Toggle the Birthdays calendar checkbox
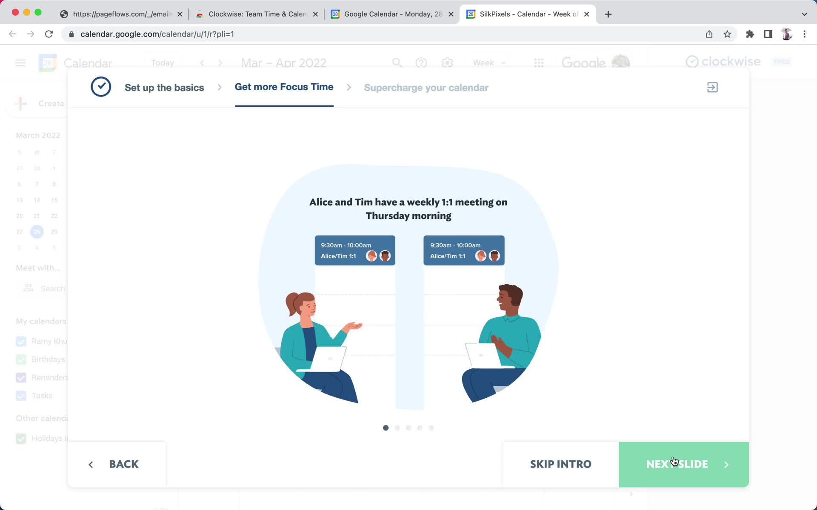817x510 pixels. (x=20, y=359)
